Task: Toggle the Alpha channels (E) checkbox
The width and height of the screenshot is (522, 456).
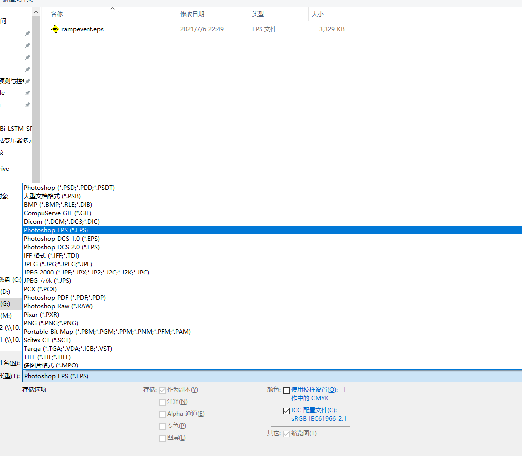Action: [162, 414]
